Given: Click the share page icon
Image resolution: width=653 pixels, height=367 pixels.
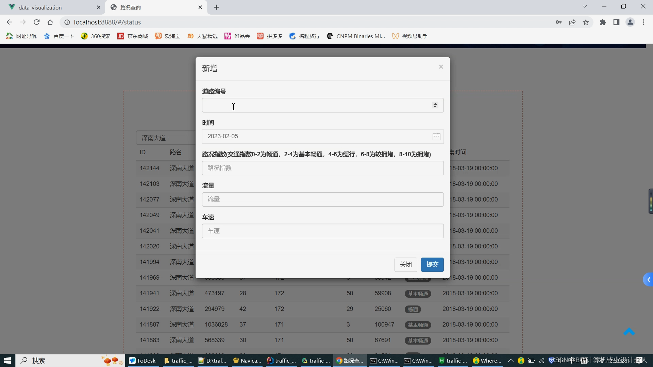Looking at the screenshot, I should [x=572, y=22].
